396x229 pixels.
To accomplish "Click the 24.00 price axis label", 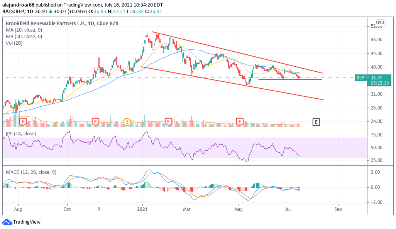I will [377, 121].
